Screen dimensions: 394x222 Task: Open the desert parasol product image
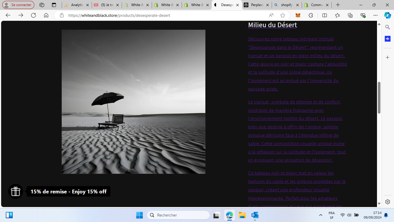pyautogui.click(x=134, y=102)
